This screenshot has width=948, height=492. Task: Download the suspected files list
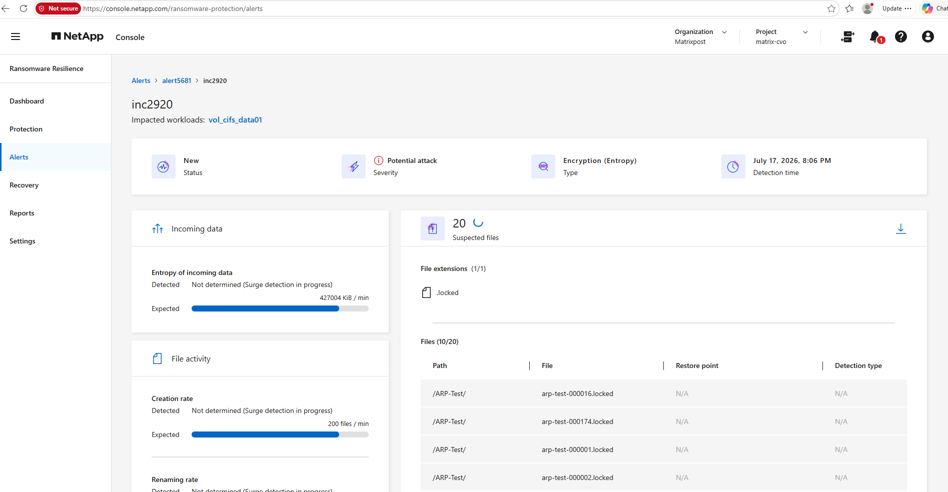(x=900, y=228)
